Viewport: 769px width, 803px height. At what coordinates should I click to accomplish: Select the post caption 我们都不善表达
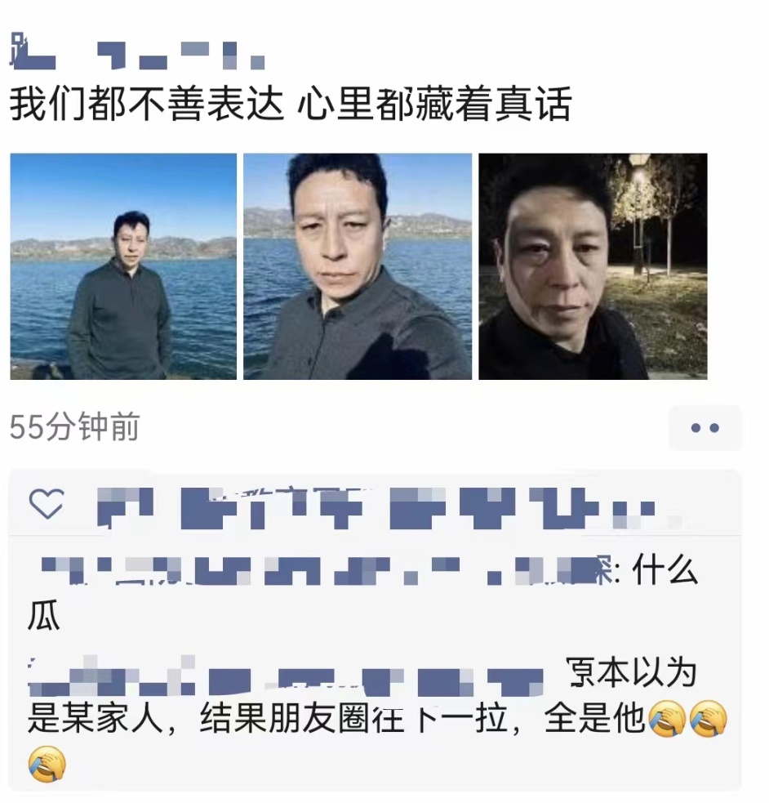click(x=146, y=104)
